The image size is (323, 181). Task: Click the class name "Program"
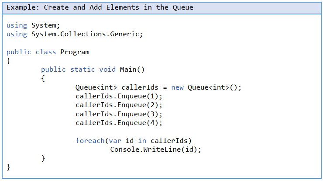[x=75, y=52]
